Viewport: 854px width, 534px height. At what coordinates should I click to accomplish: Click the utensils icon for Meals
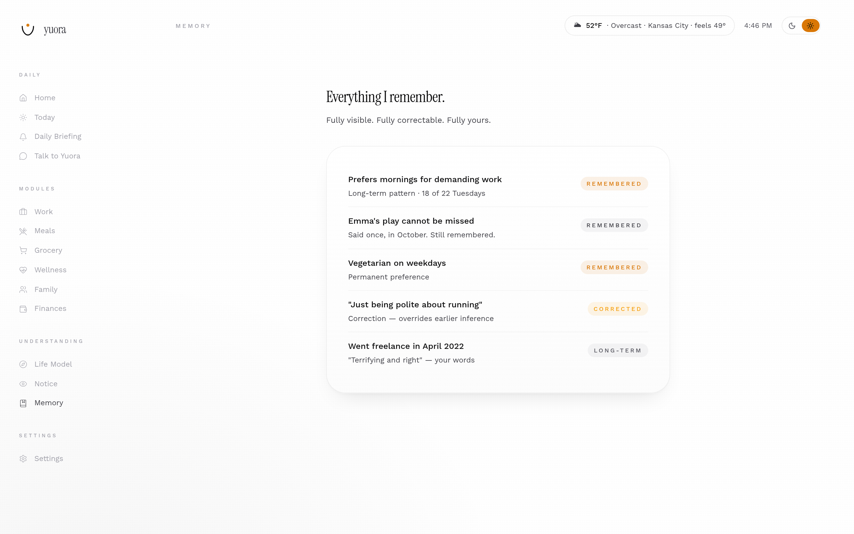(x=23, y=231)
